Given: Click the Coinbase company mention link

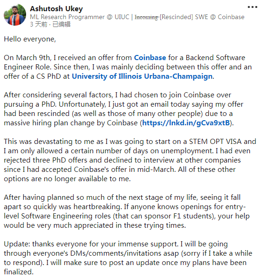Looking at the screenshot, I should 150,58.
